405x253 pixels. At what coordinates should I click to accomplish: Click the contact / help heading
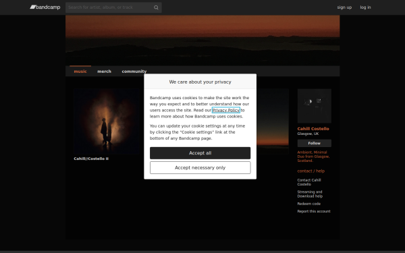click(311, 171)
